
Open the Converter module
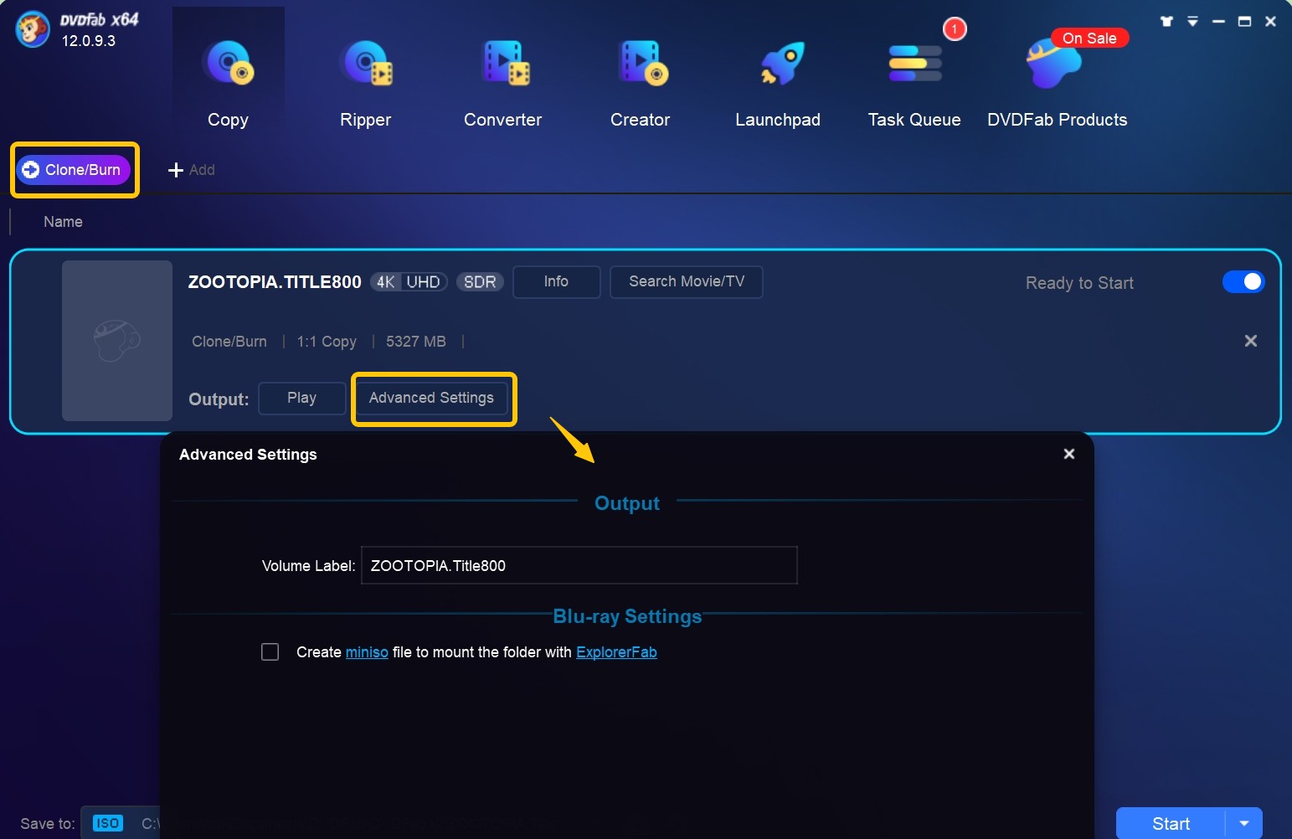[503, 84]
